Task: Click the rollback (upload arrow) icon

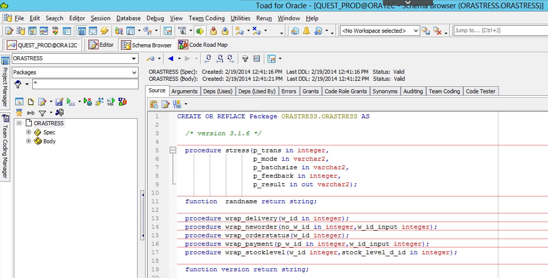Action: click(225, 31)
